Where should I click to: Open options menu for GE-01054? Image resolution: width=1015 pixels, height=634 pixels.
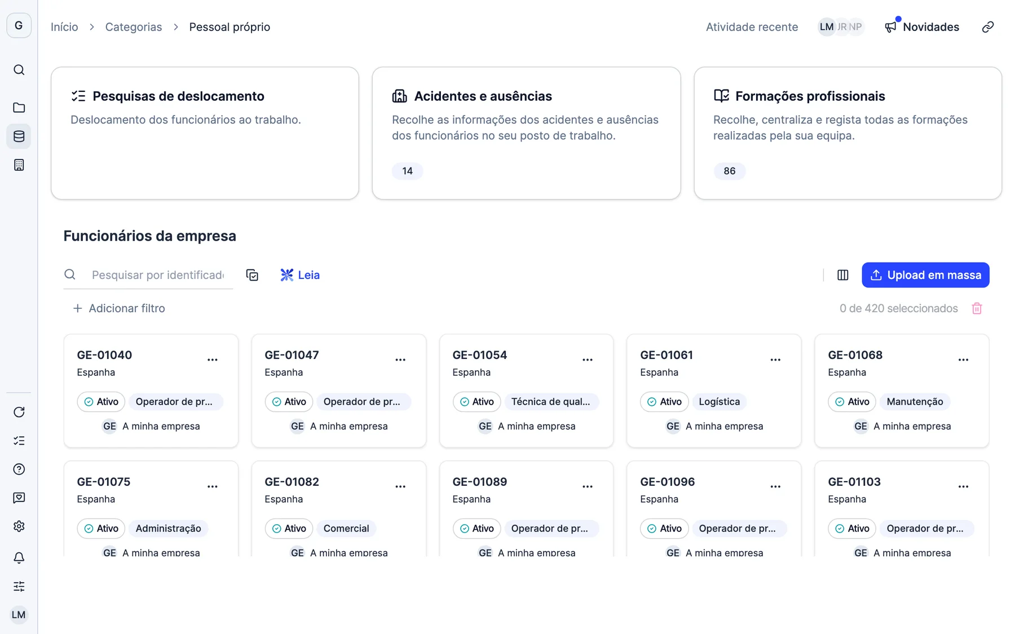588,360
